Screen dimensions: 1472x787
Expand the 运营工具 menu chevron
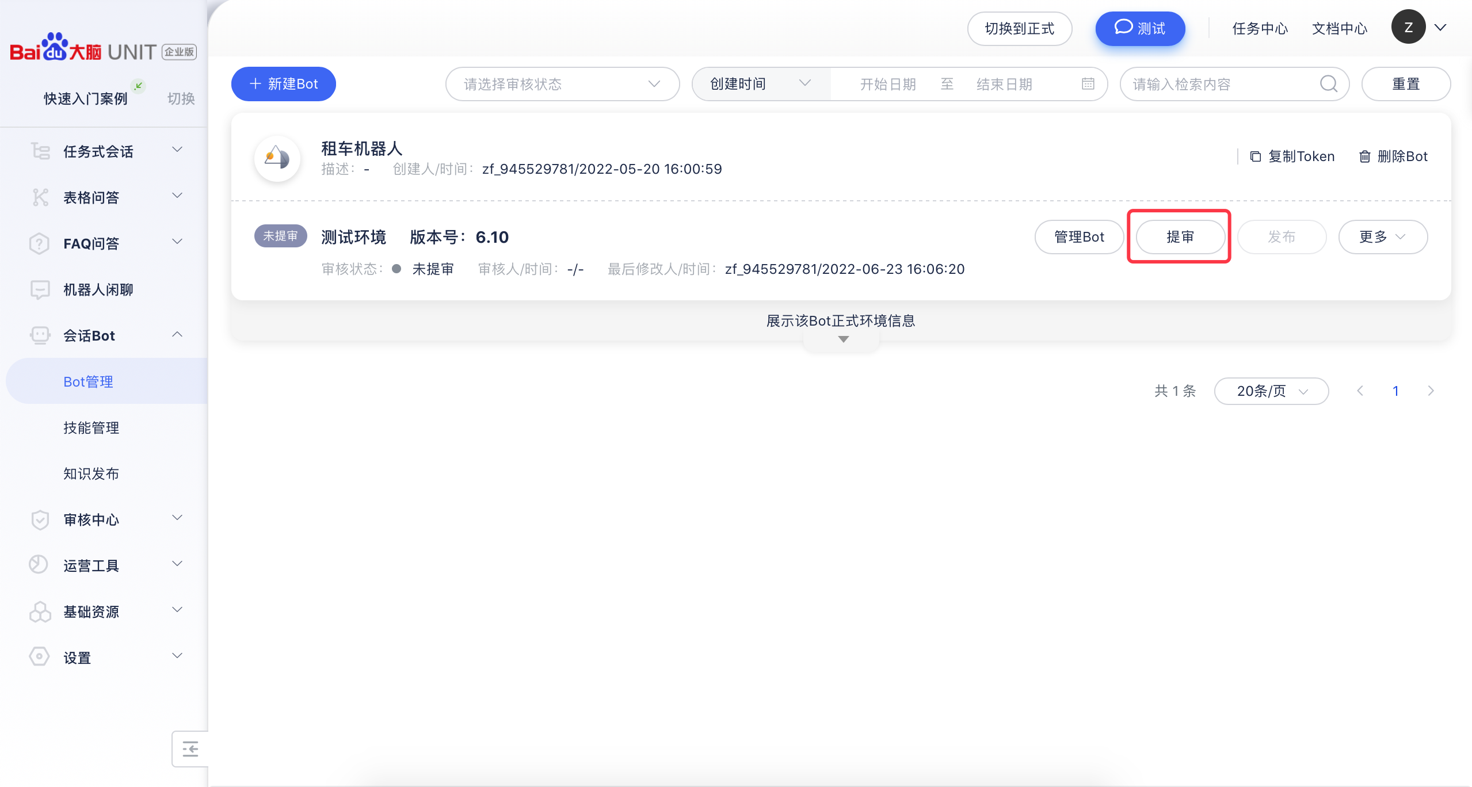(178, 564)
